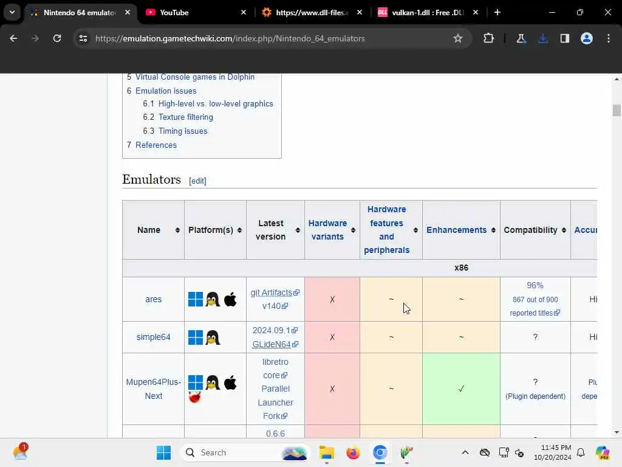Open the side panel icon

564,38
